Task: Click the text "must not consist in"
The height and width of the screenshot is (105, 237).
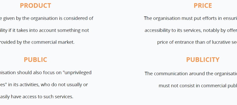Action: (x=179, y=85)
